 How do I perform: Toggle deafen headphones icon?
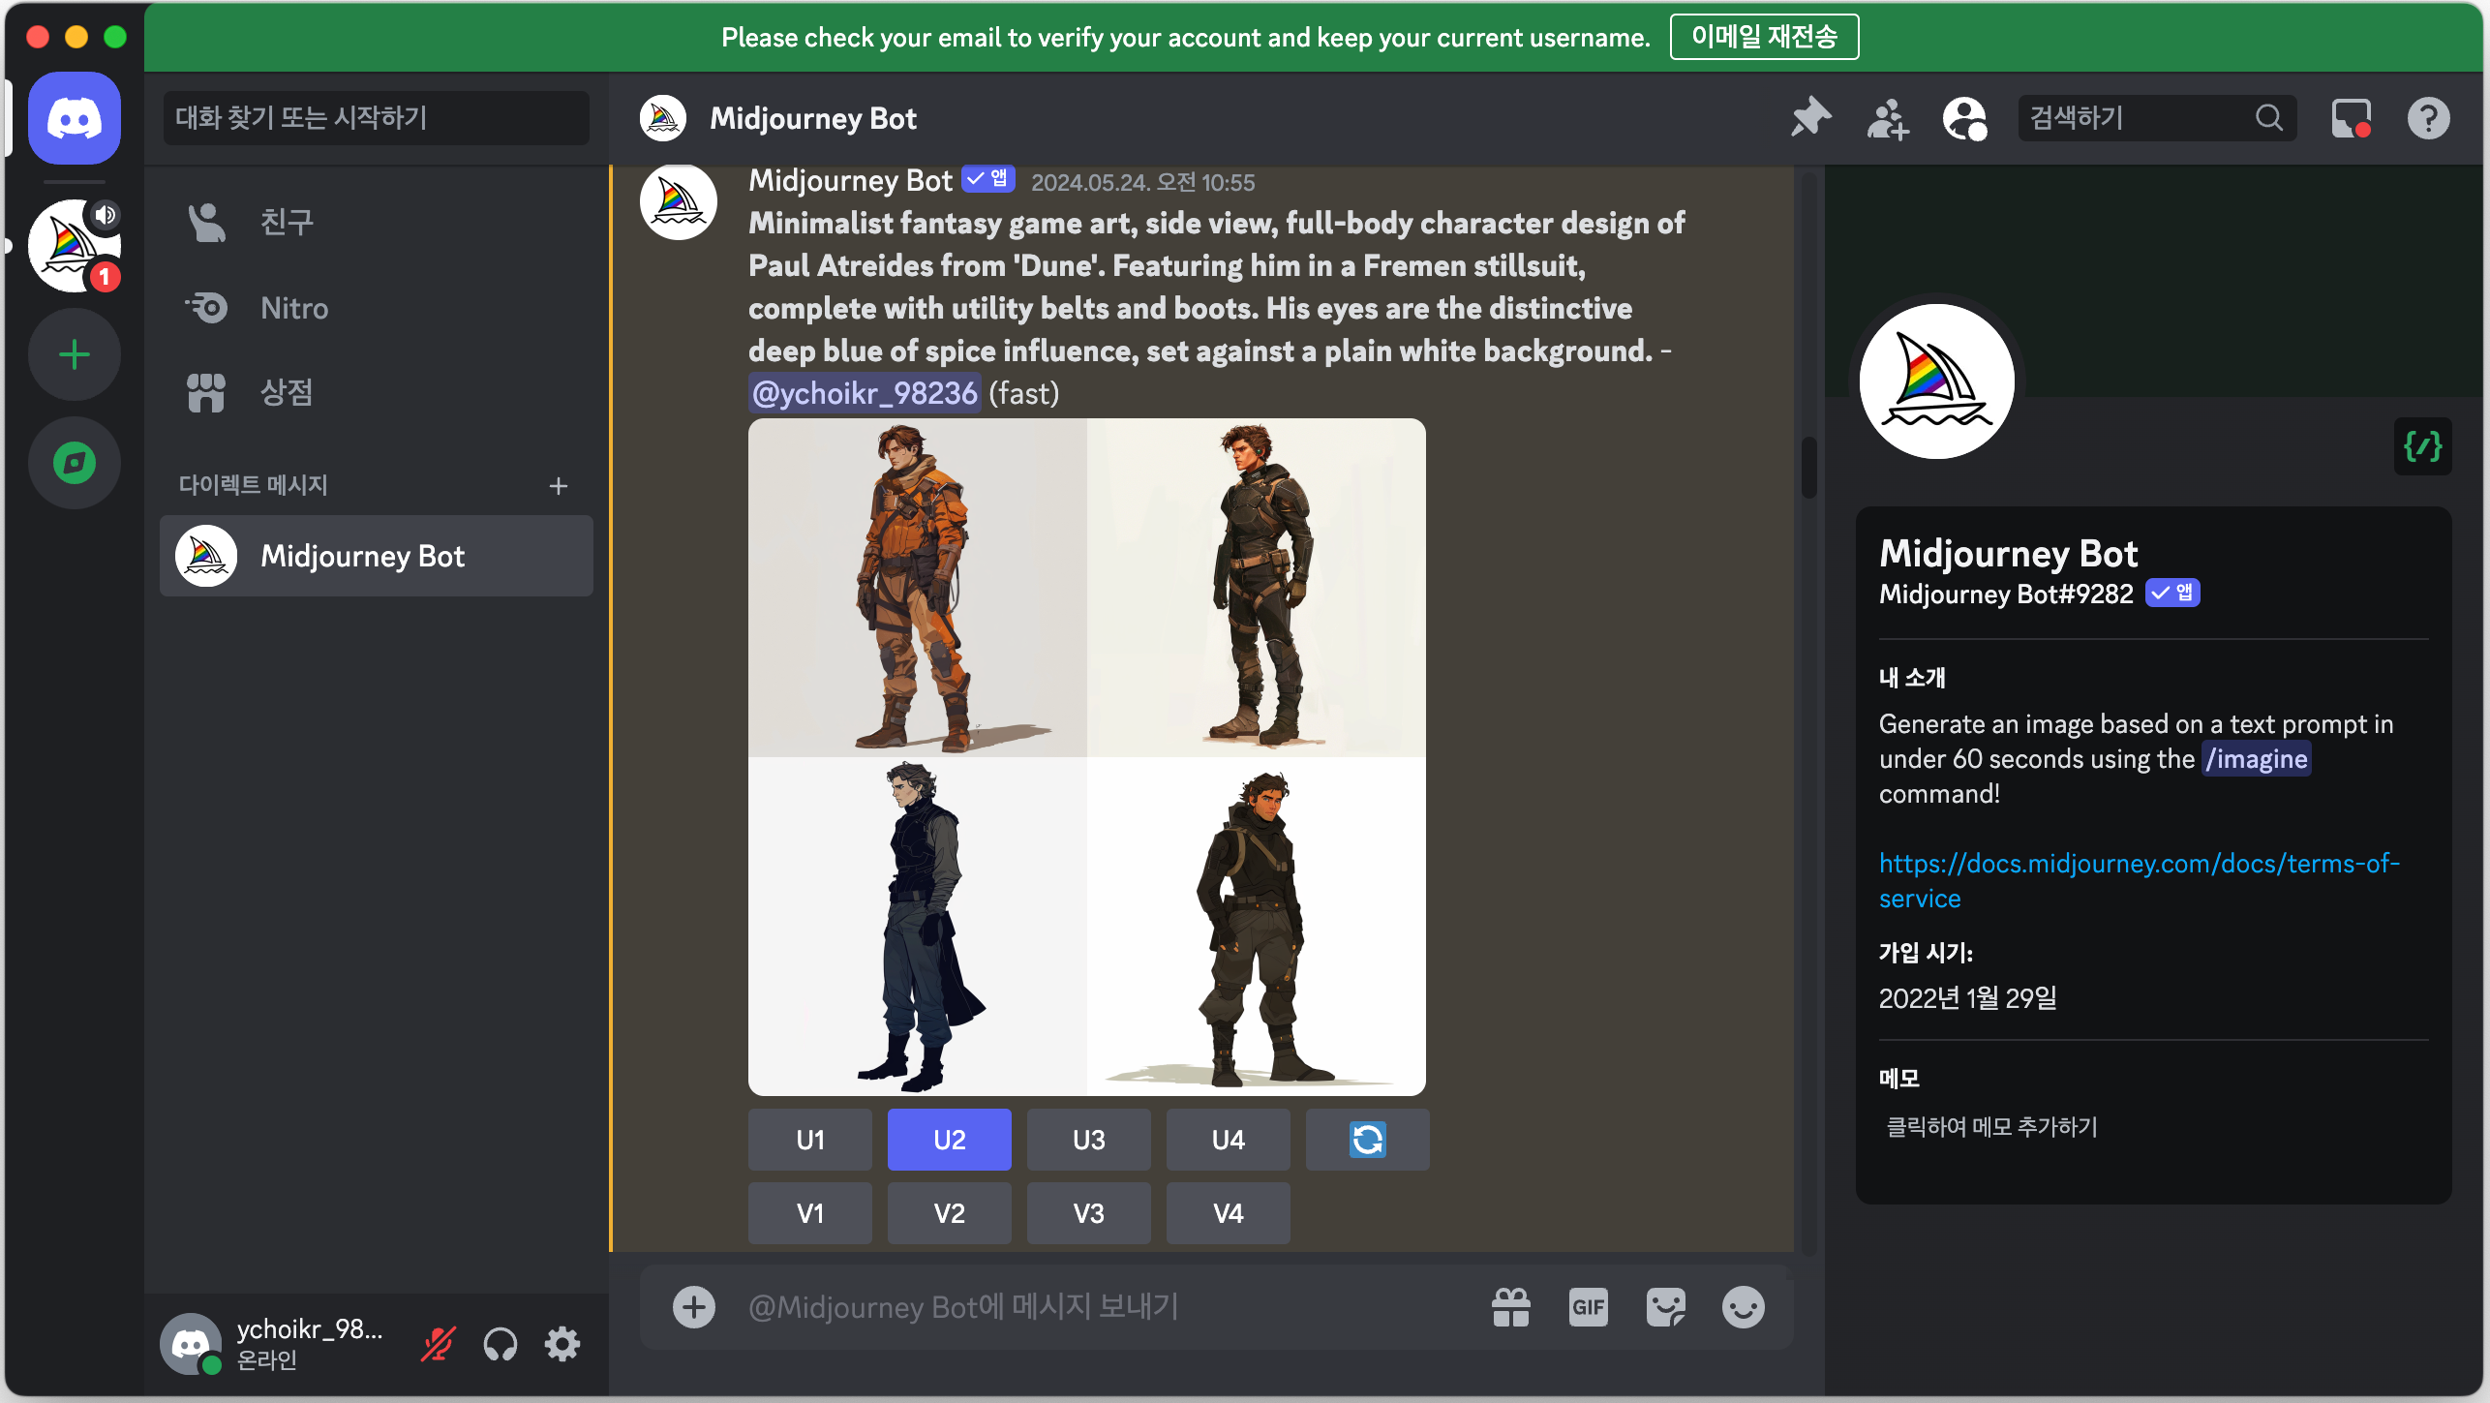500,1344
